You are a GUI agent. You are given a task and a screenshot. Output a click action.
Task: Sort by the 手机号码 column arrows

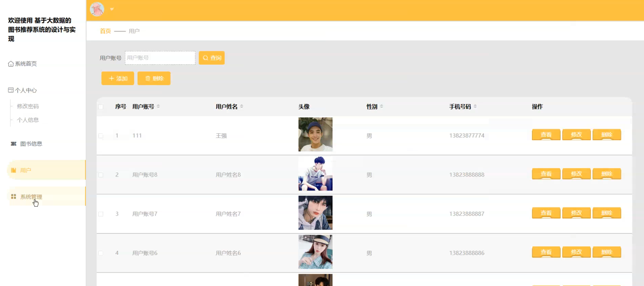tap(475, 106)
